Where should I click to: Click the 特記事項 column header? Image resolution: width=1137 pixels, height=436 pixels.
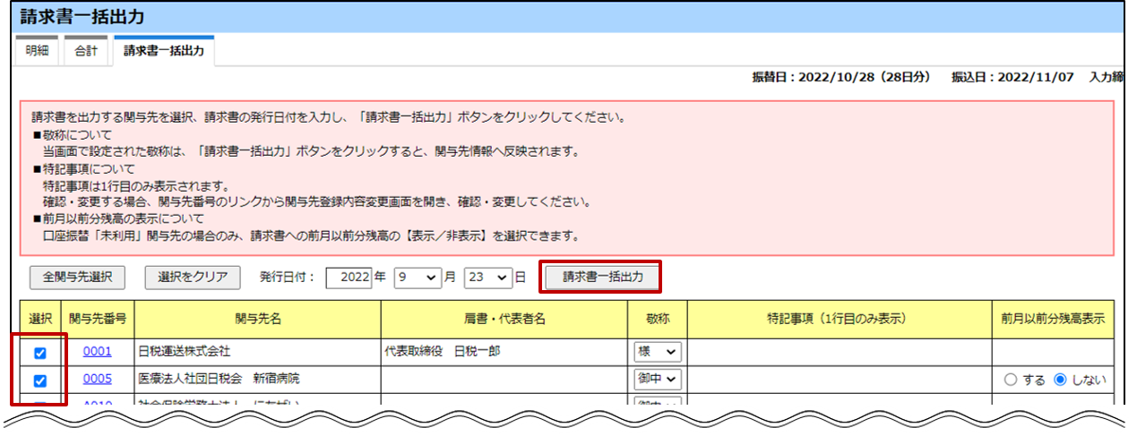[838, 318]
